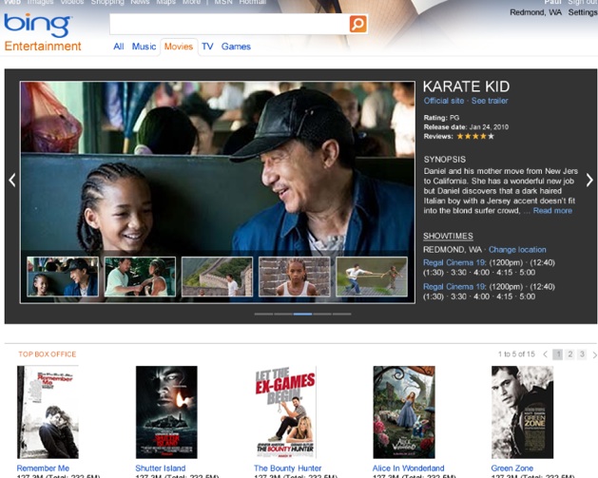
Task: Select thumbnail of outdoor training scene
Action: click(372, 277)
